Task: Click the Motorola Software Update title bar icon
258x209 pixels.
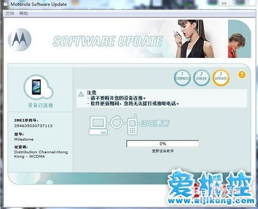Action: (x=6, y=4)
